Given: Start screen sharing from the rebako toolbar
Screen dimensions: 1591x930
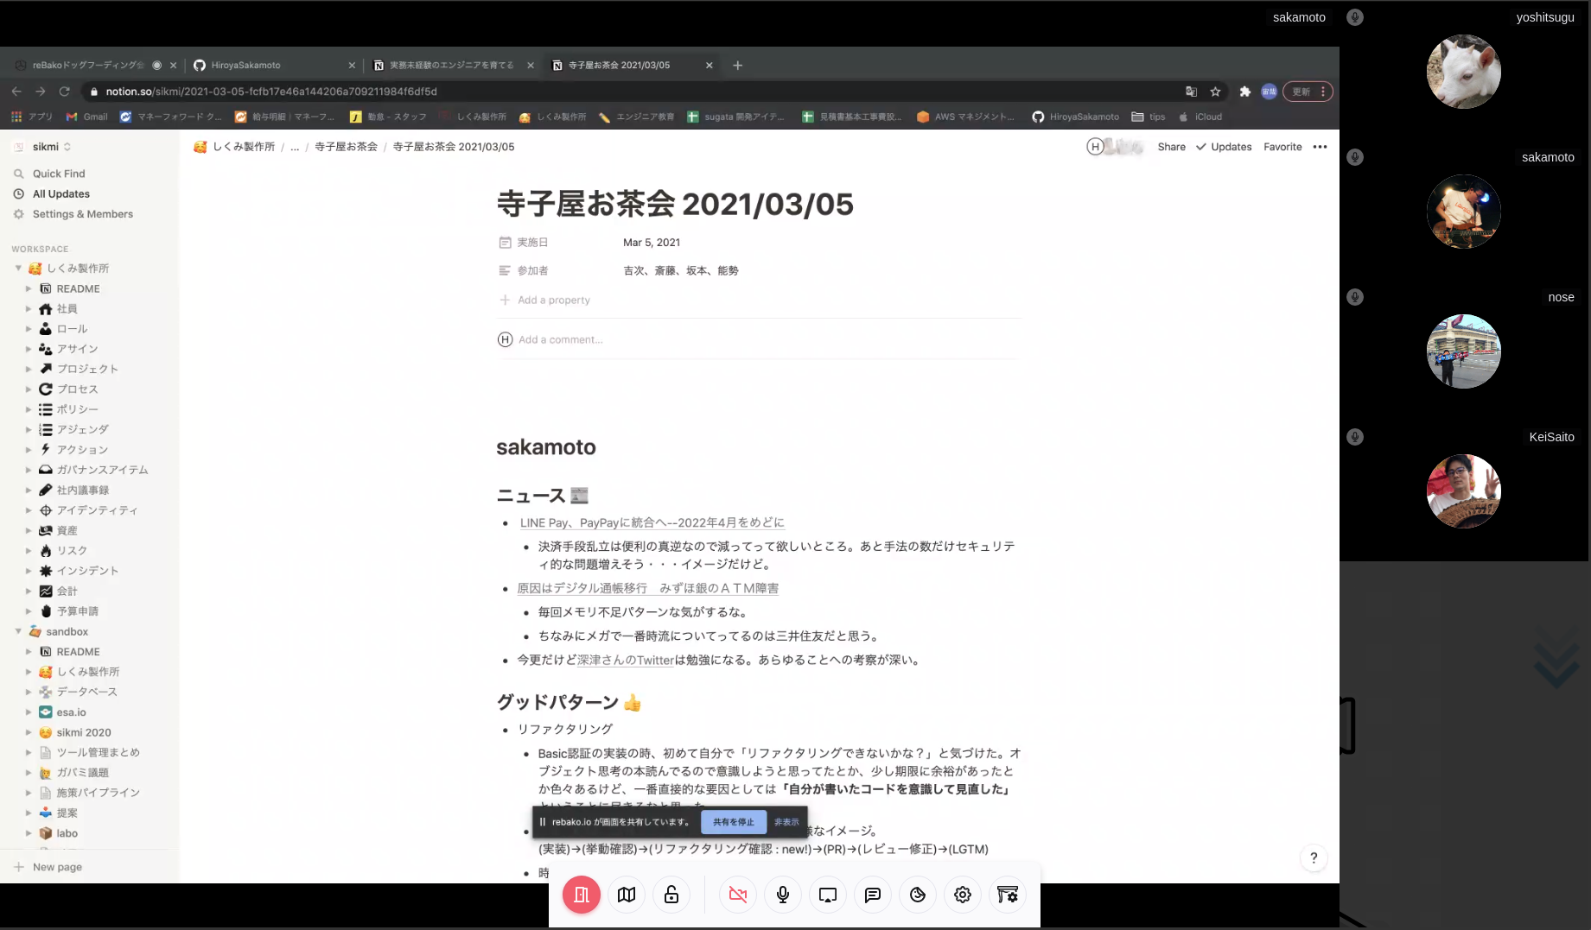Looking at the screenshot, I should pyautogui.click(x=828, y=895).
